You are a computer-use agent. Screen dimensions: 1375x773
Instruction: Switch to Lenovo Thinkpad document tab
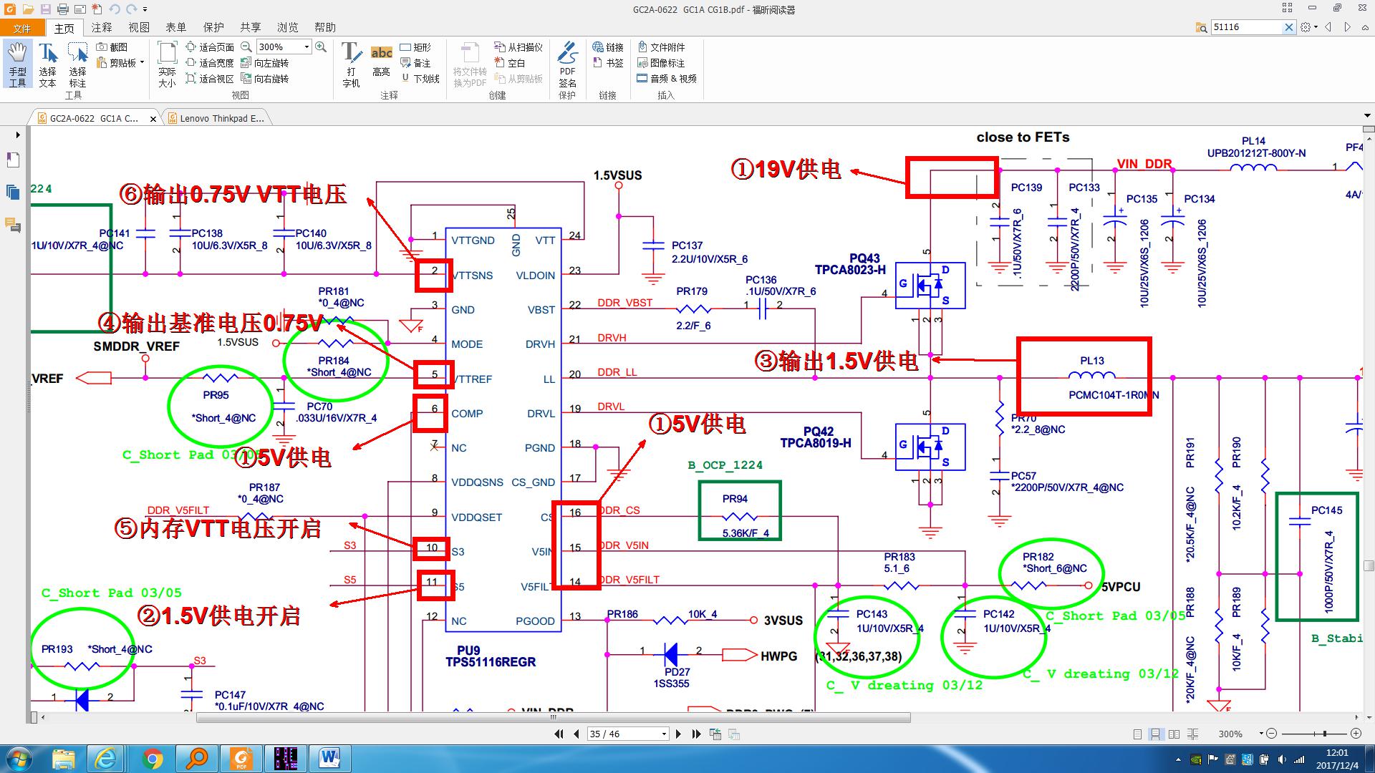point(222,119)
